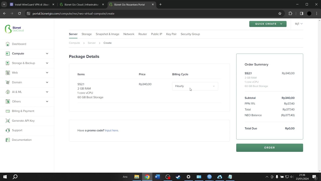
Task: Close the Biznet Gio Nusantara Portal tab
Action: click(153, 5)
